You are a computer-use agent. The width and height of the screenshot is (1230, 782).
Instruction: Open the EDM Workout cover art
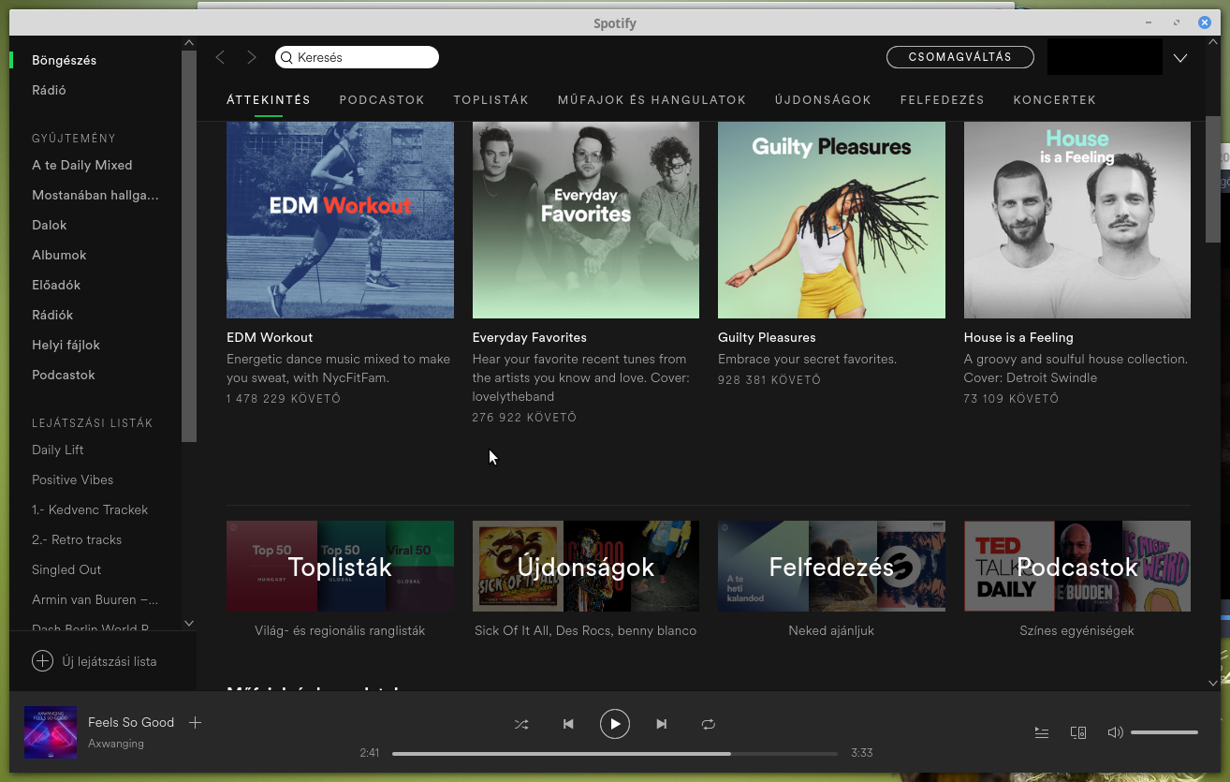click(340, 220)
